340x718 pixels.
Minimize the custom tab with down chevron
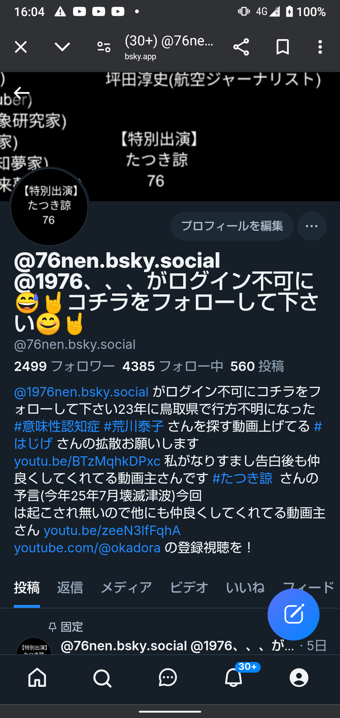pos(62,47)
